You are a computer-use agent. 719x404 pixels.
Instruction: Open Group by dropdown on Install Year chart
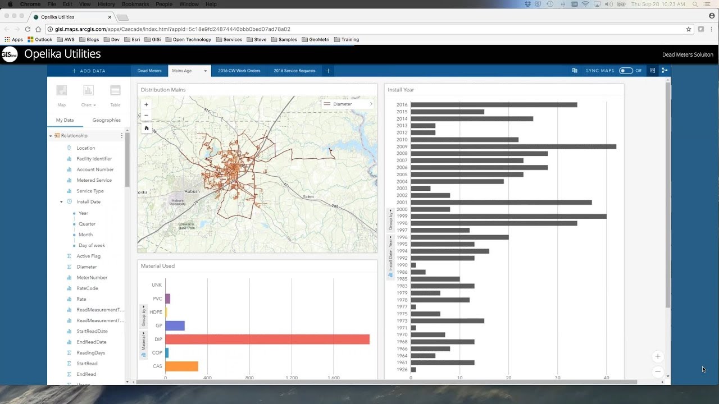[x=390, y=219]
